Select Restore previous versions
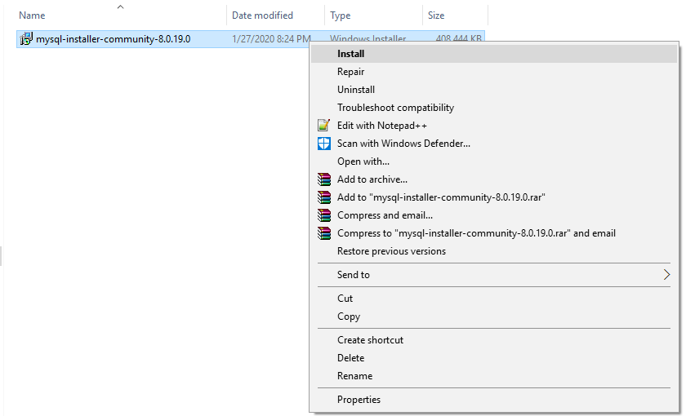Viewport: 686px width, 416px height. 494,251
